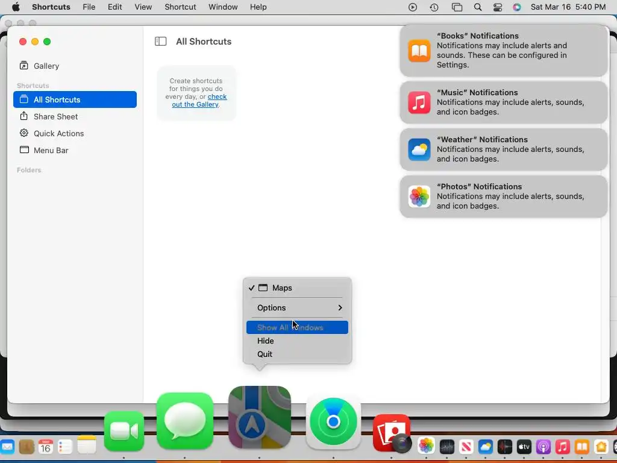617x463 pixels.
Task: Click the date and time clock
Action: pos(568,7)
